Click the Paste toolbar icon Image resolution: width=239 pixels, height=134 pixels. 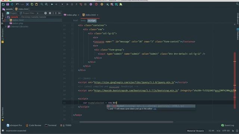37,4
